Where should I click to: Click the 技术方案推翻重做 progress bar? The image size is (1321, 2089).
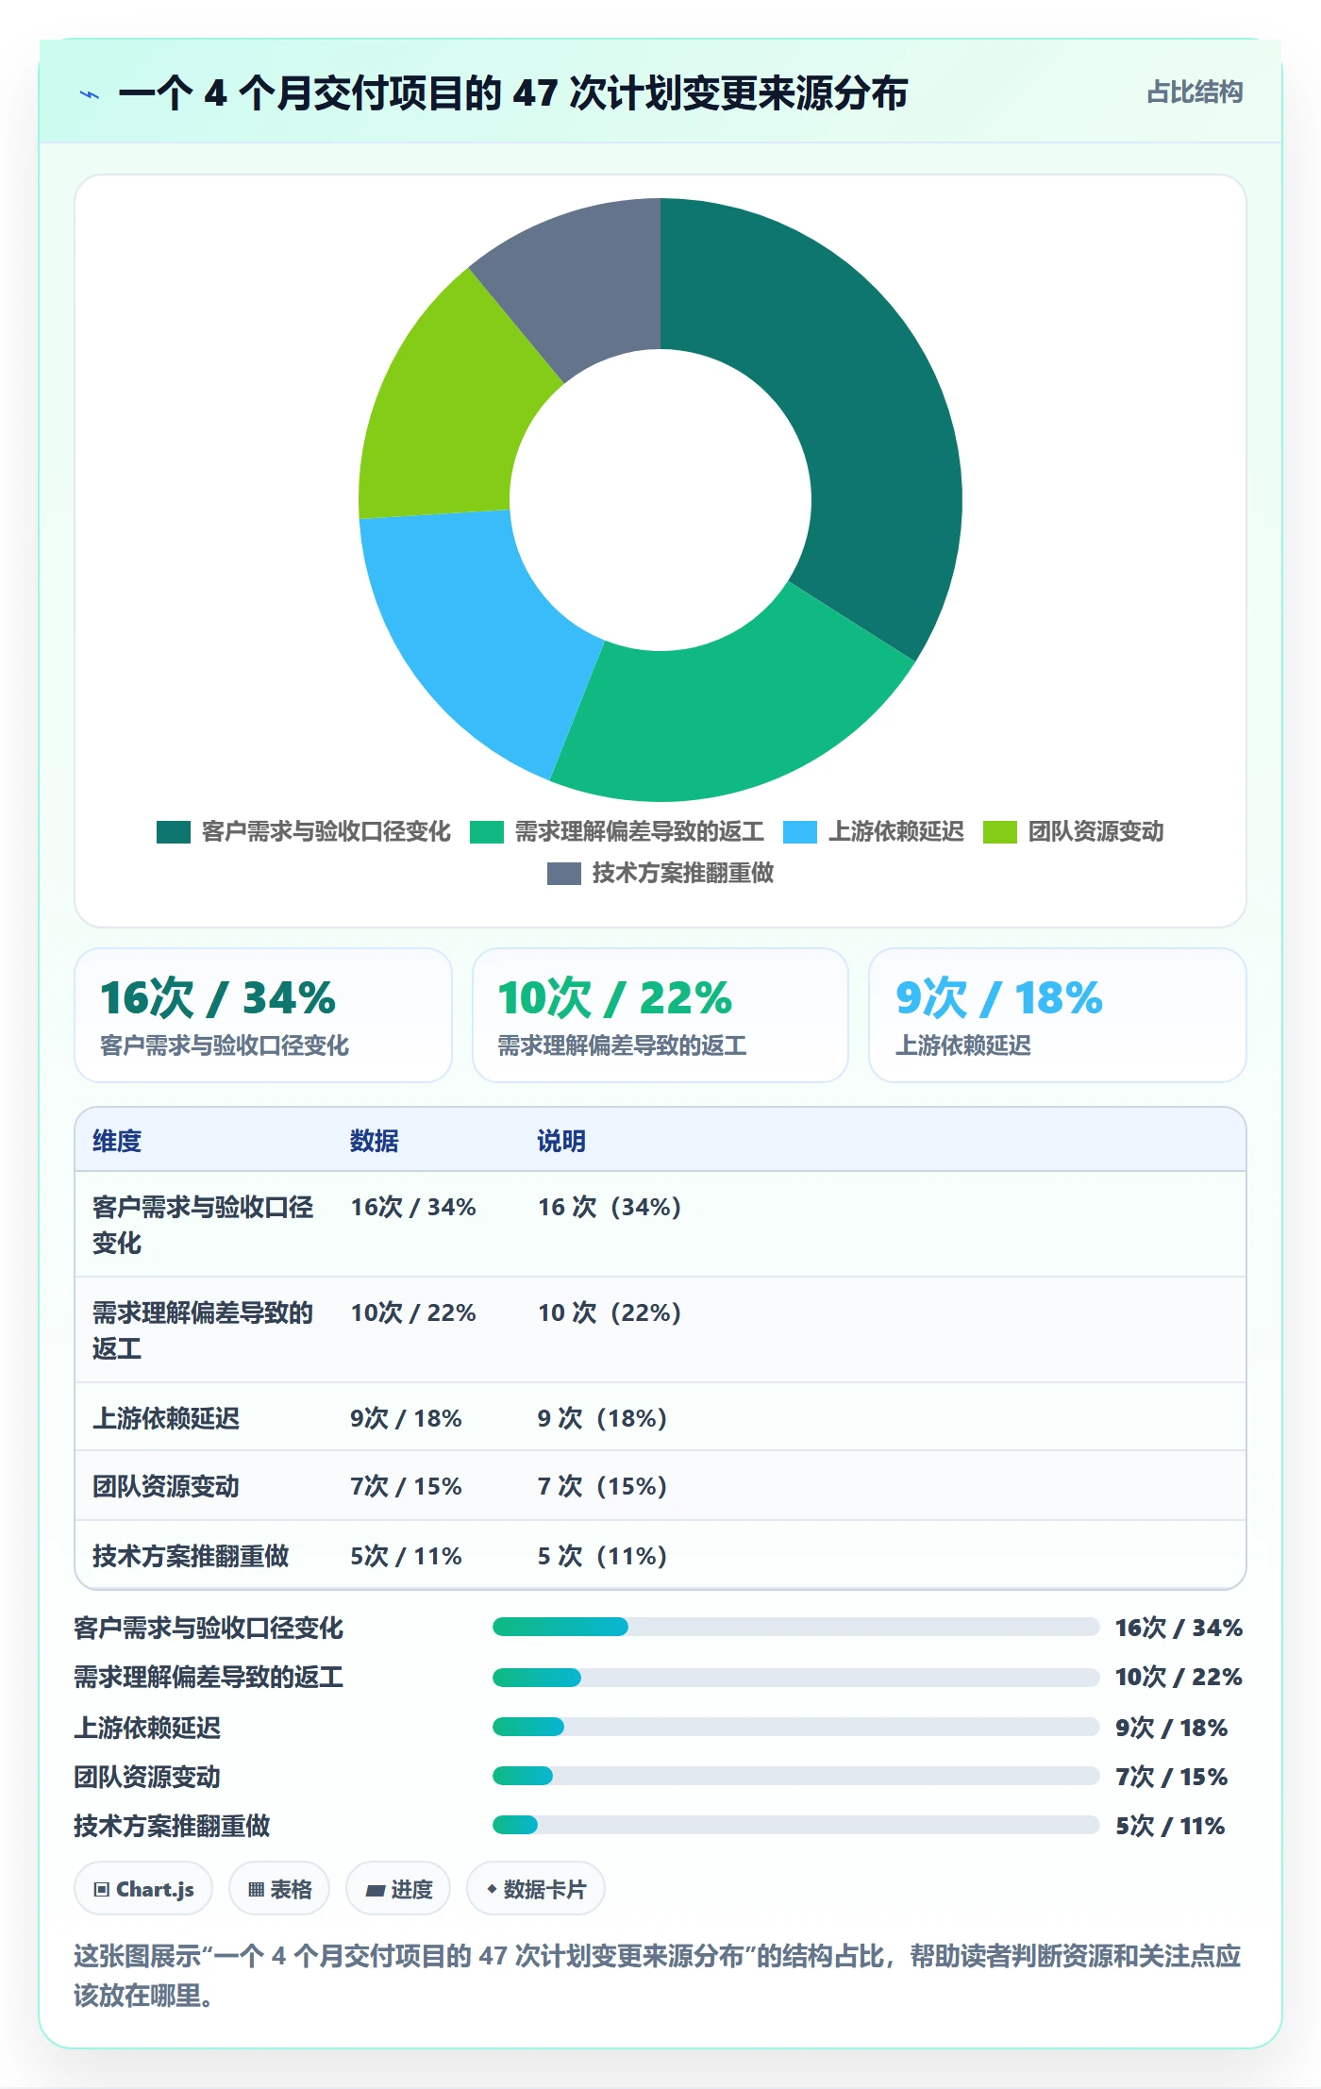pyautogui.click(x=795, y=1825)
